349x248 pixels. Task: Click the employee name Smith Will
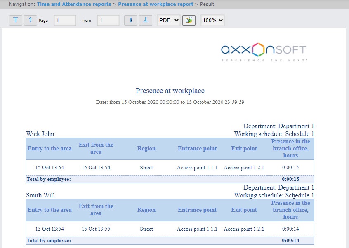(40, 195)
